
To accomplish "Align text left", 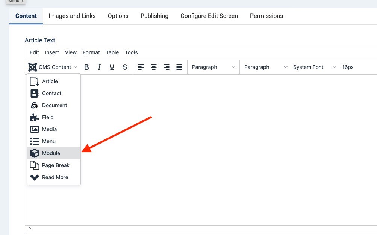I will tap(141, 67).
